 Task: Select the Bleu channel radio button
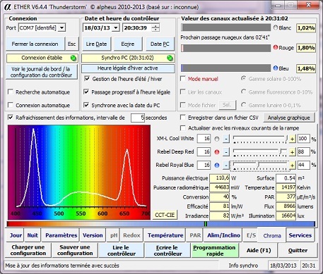(276, 68)
